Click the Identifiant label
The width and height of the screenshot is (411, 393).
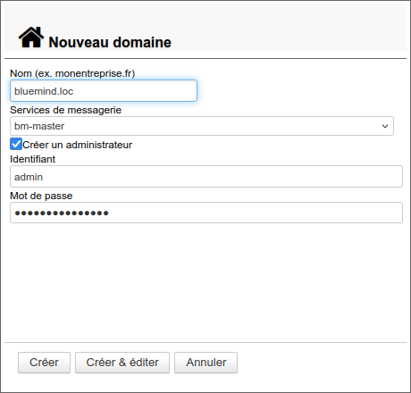point(32,159)
